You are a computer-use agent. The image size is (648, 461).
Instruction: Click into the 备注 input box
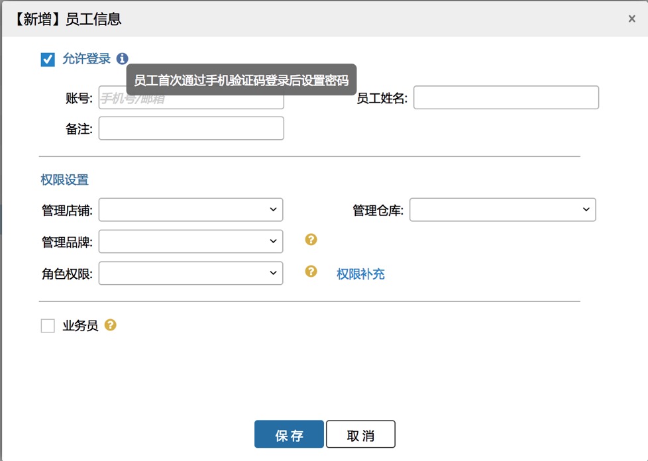tap(191, 128)
